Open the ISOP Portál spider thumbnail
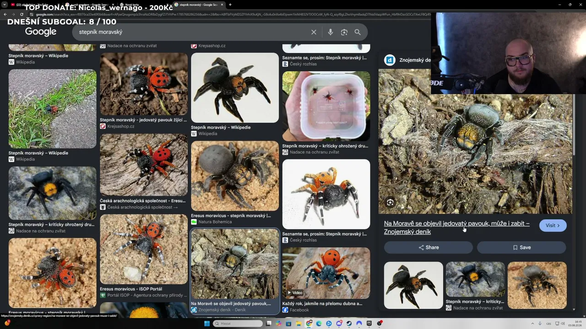The image size is (586, 329). pos(144,249)
